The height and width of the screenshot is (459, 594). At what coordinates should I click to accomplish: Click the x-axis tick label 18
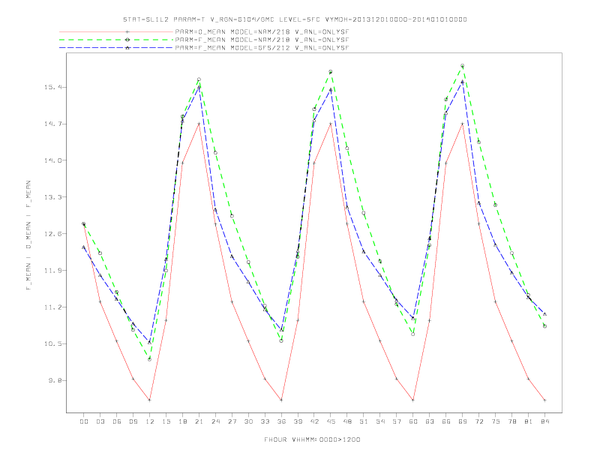tap(182, 421)
